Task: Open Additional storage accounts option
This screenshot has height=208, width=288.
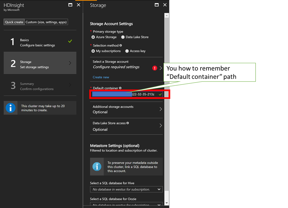Action: [x=126, y=109]
